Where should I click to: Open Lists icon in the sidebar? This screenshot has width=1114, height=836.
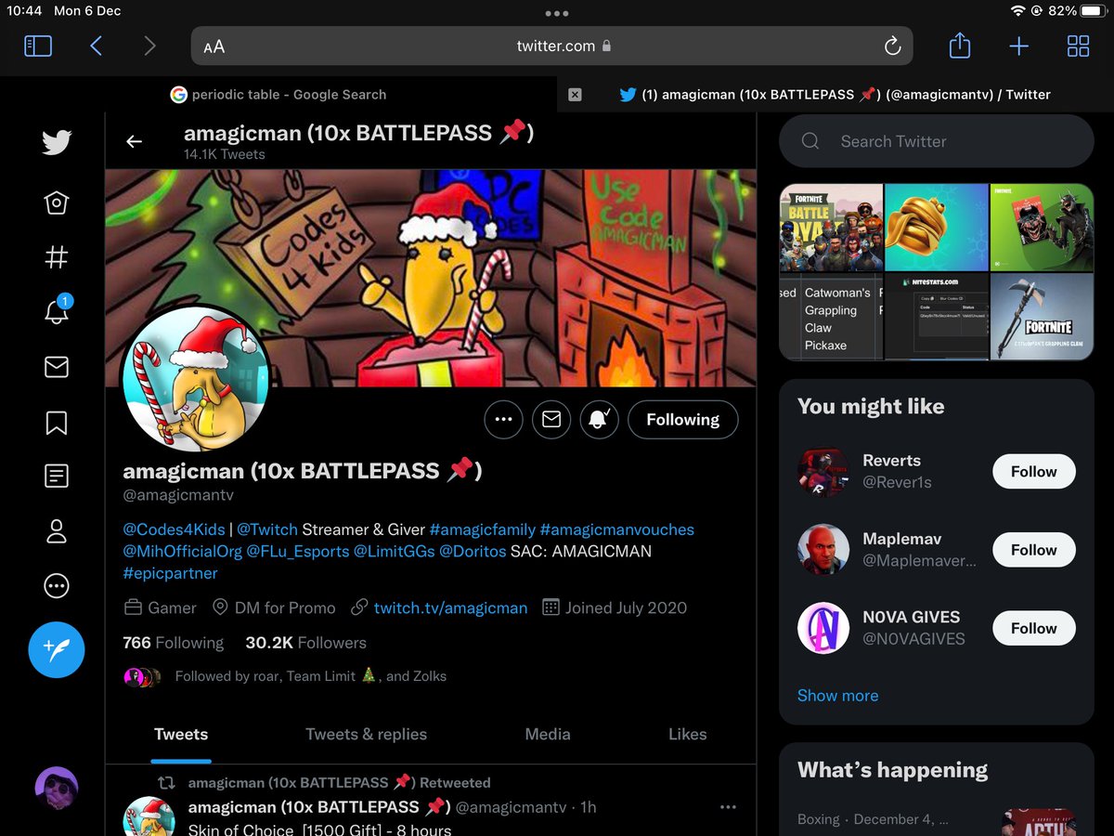[57, 477]
